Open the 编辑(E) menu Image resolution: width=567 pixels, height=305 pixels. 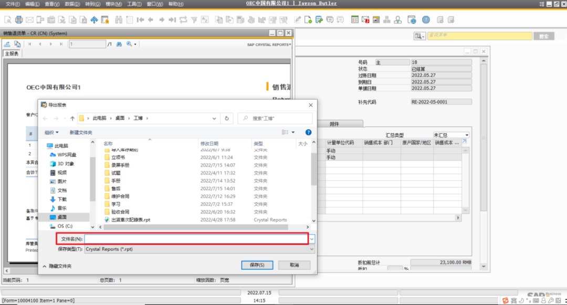click(x=32, y=4)
